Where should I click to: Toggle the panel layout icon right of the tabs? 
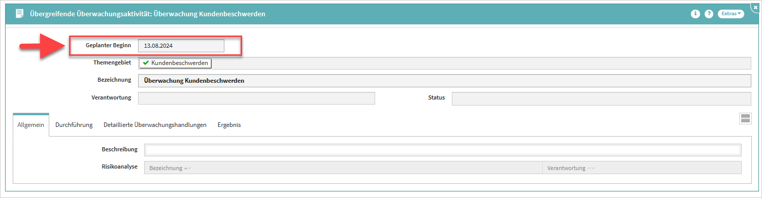click(x=745, y=119)
